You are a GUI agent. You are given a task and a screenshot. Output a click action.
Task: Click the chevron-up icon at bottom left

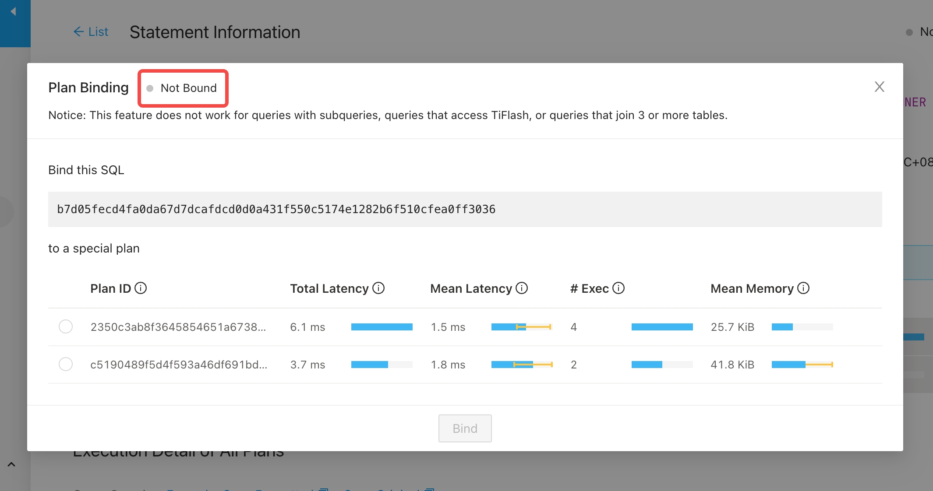11,464
